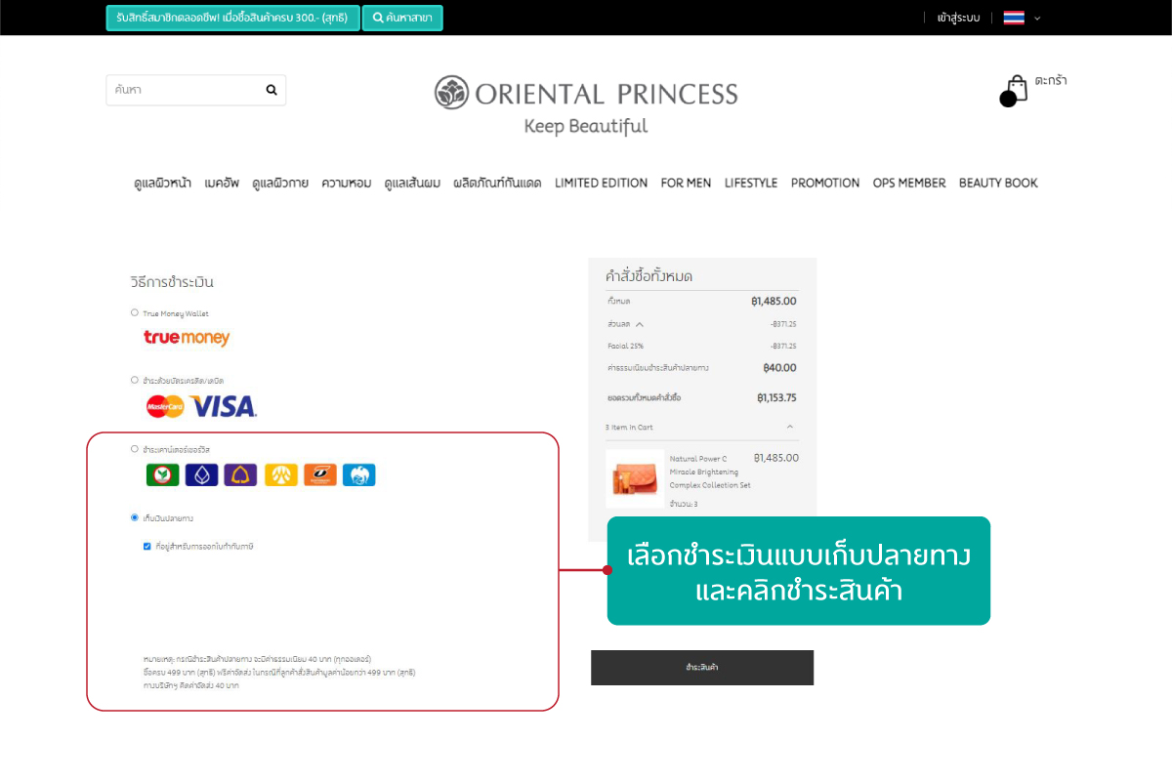Click the วิธีการชำระเงิน heading
1172x781 pixels.
[172, 282]
